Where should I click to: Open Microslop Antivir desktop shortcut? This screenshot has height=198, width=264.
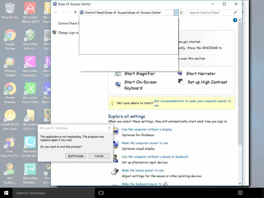click(30, 39)
